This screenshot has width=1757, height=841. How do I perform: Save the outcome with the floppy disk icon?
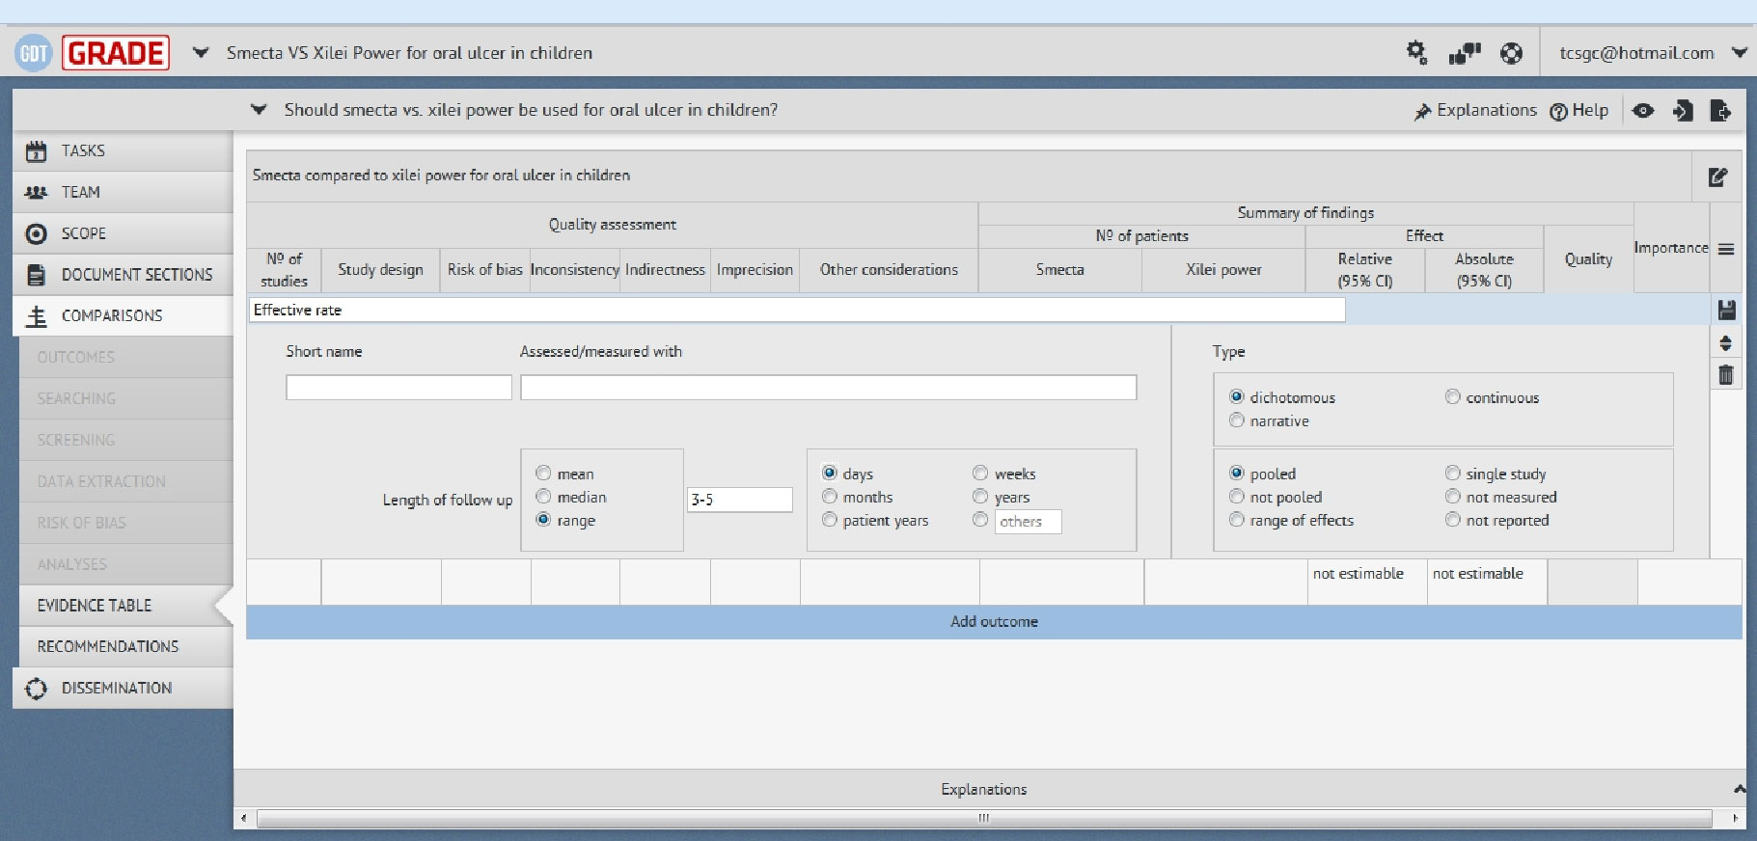tap(1727, 310)
